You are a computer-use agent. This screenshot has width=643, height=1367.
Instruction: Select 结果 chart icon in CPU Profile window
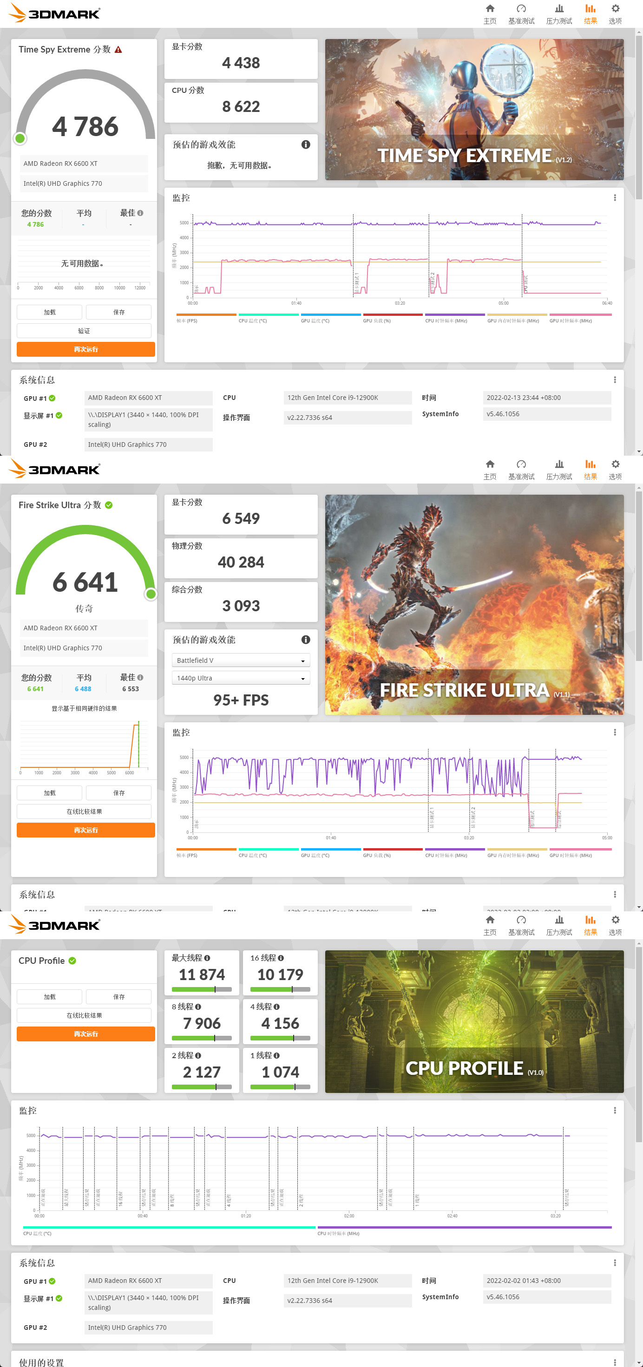pyautogui.click(x=590, y=920)
